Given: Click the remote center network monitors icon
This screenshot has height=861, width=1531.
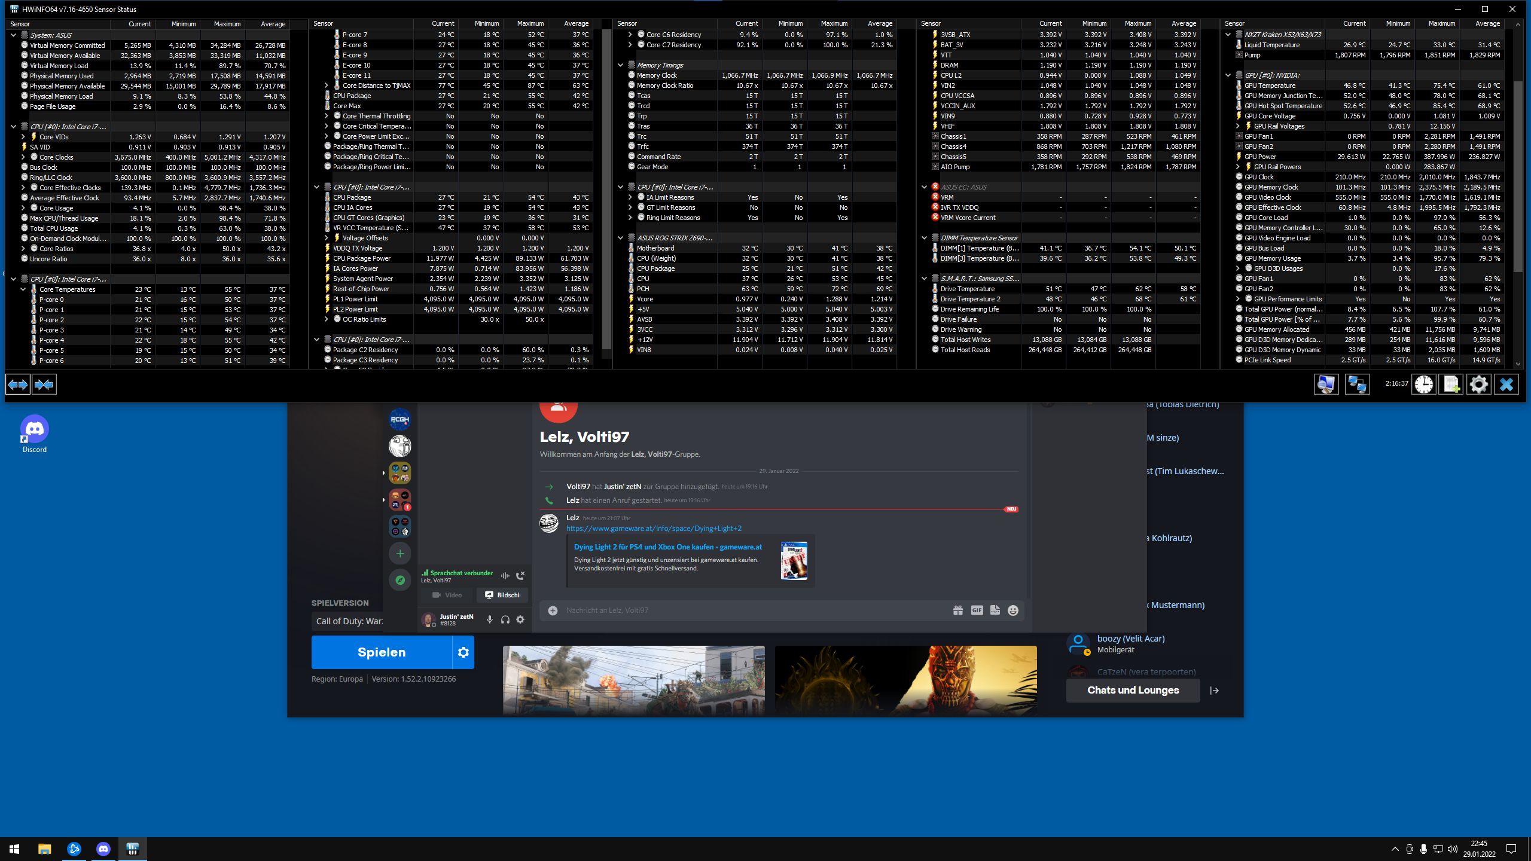Looking at the screenshot, I should pyautogui.click(x=1356, y=384).
